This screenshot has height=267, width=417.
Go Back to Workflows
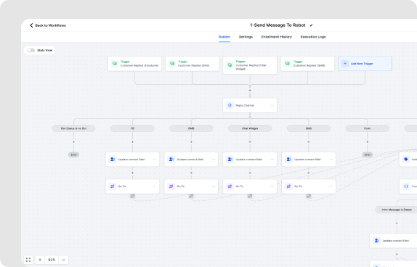point(48,25)
